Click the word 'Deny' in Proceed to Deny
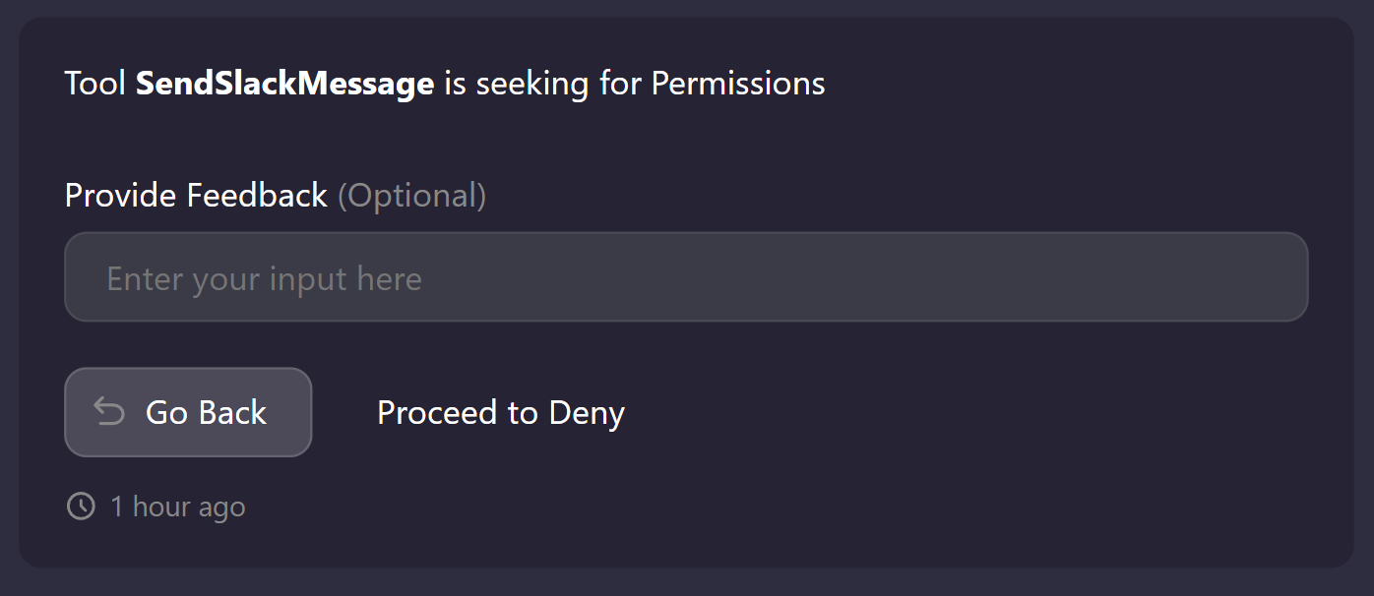Image resolution: width=1374 pixels, height=596 pixels. click(587, 413)
